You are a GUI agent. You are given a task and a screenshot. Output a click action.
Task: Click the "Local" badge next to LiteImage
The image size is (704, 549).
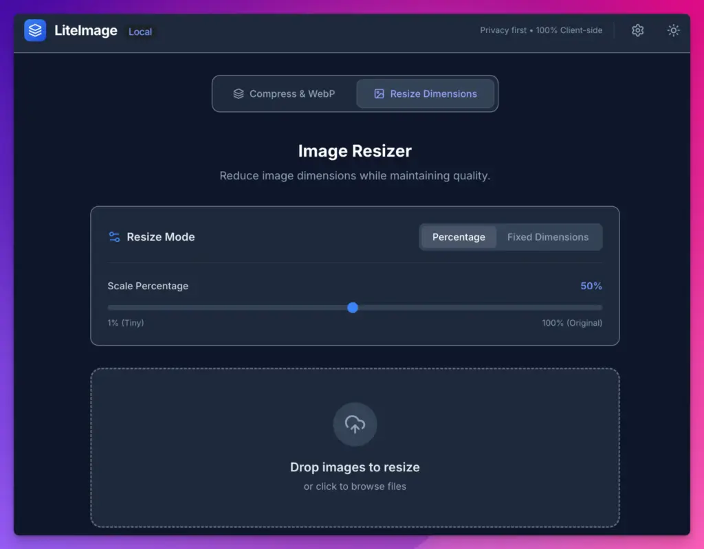(140, 32)
